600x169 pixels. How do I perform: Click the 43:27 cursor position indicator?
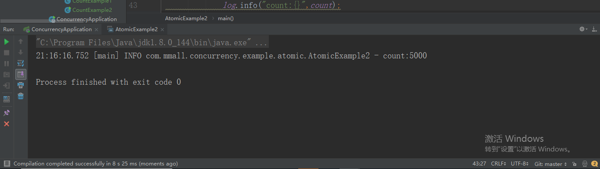479,164
